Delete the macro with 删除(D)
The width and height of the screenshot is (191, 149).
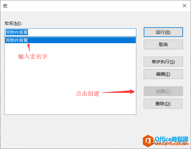pos(163,104)
